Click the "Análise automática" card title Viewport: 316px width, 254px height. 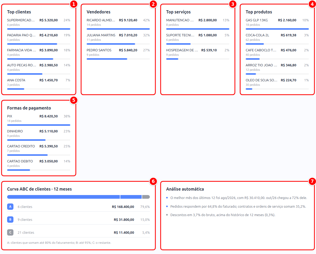185,189
